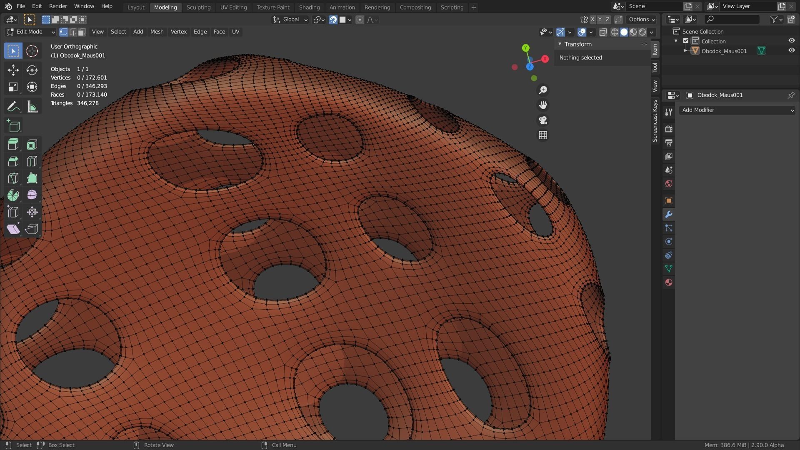Select the Spin tool

click(13, 195)
